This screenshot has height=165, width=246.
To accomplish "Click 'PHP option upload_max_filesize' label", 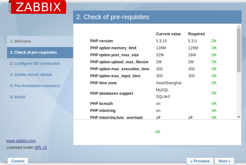I will coord(119,62).
